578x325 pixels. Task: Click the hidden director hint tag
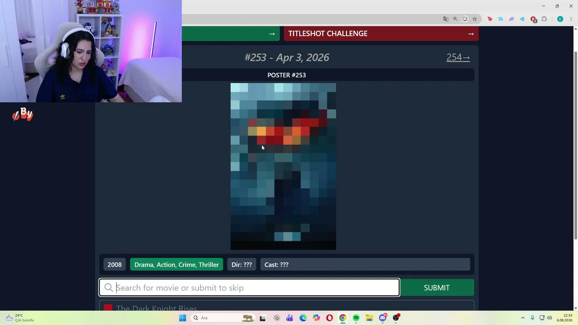click(x=242, y=265)
